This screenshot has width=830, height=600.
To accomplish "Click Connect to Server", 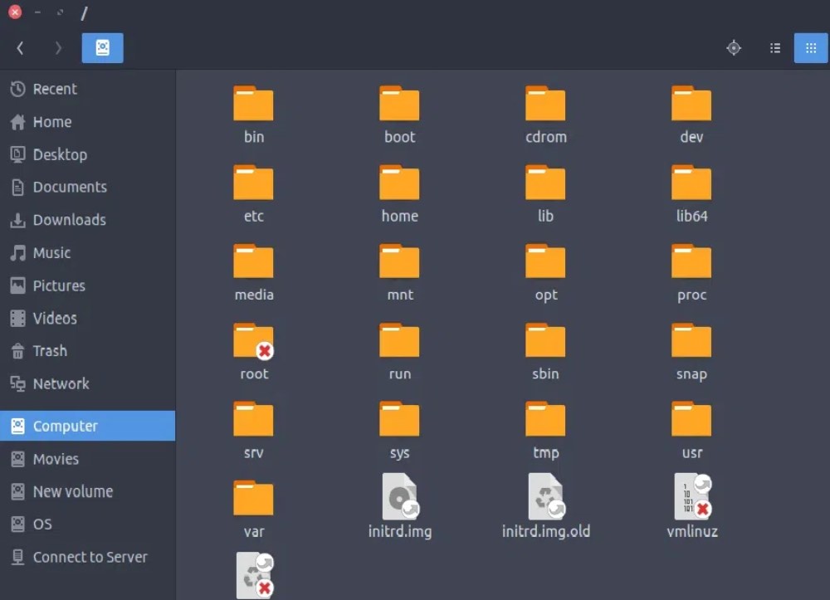I will click(90, 557).
